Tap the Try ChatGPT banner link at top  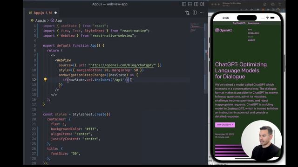[x=239, y=23]
